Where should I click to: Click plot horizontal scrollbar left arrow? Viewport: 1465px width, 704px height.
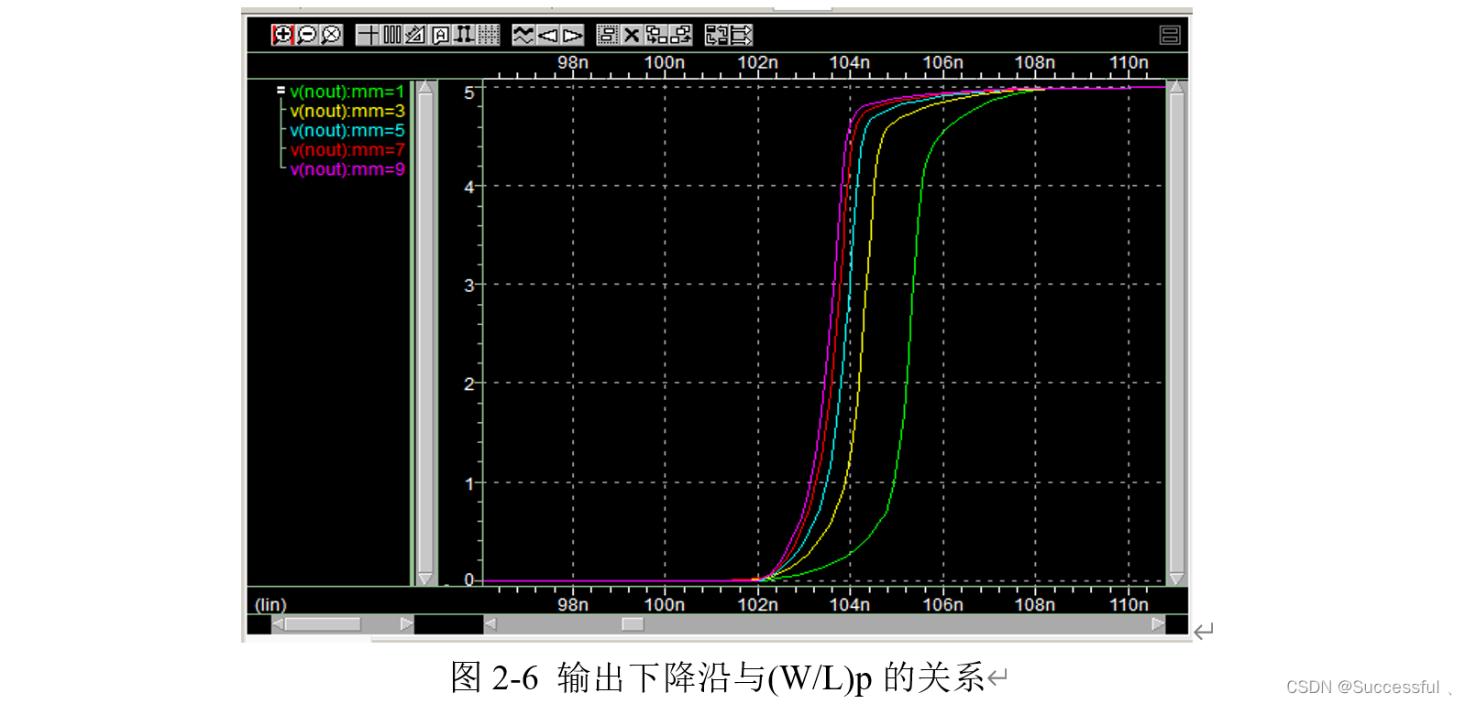(x=490, y=623)
